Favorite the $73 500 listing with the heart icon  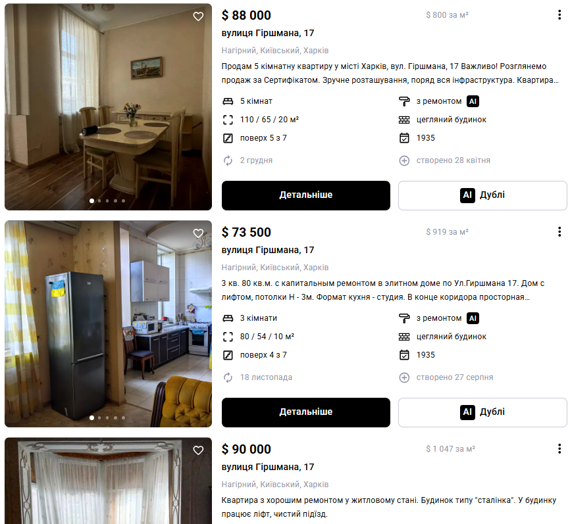coord(198,233)
